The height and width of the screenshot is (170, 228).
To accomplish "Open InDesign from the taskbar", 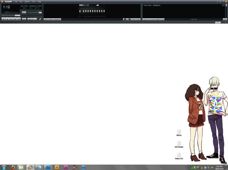I will coord(66,167).
